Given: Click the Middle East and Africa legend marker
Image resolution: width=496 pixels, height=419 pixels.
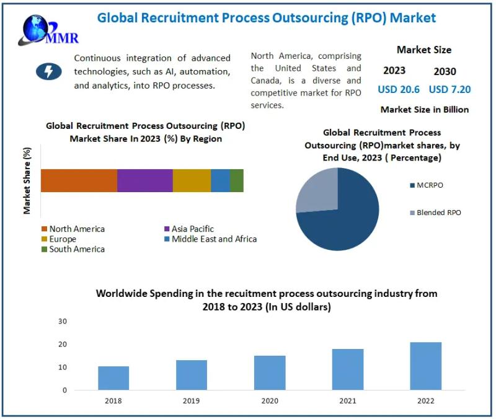Looking at the screenshot, I should (167, 239).
